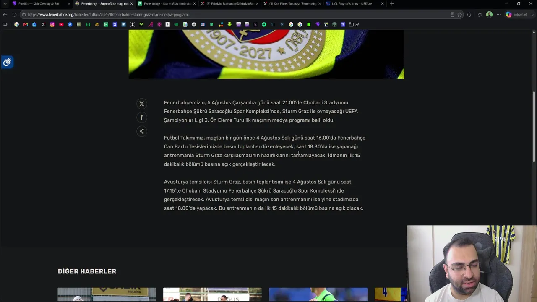The height and width of the screenshot is (302, 537).
Task: Open the YouTube bookmark
Action: (x=61, y=24)
